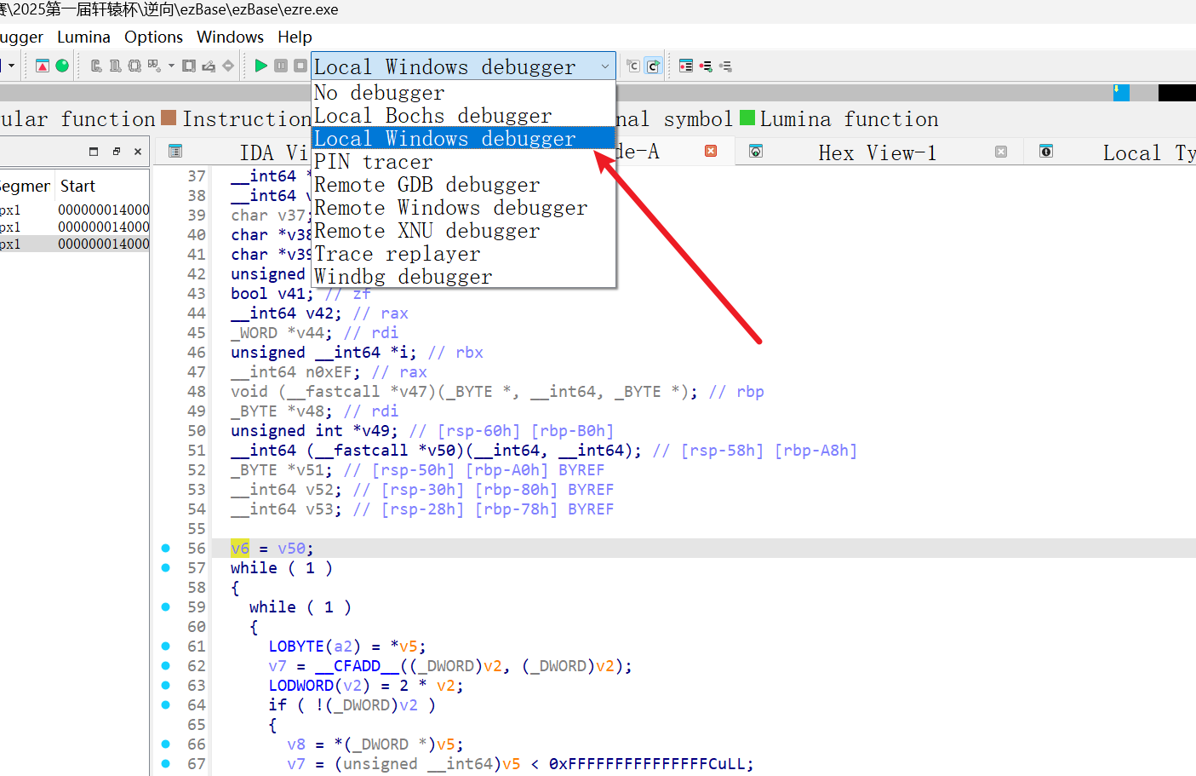Close the left segments panel
The height and width of the screenshot is (776, 1196).
(138, 152)
